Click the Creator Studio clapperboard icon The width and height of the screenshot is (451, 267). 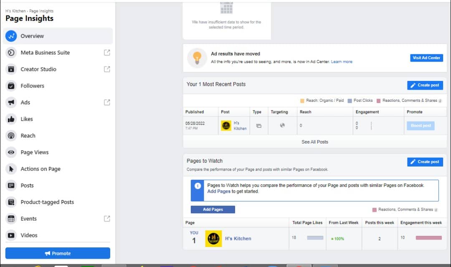[x=11, y=69]
